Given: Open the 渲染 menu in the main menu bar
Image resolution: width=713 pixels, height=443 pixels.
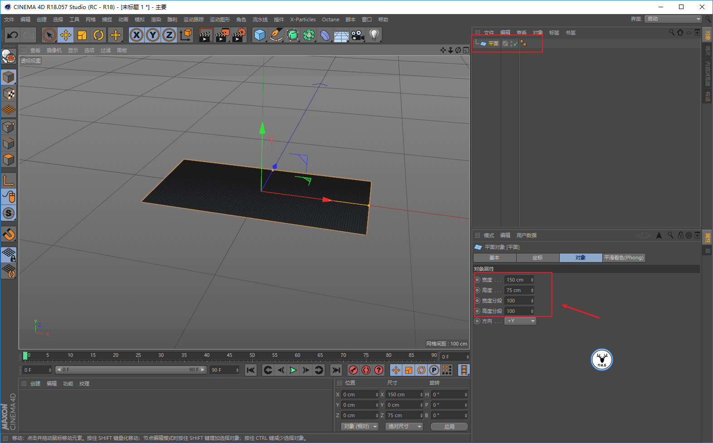Looking at the screenshot, I should 156,19.
